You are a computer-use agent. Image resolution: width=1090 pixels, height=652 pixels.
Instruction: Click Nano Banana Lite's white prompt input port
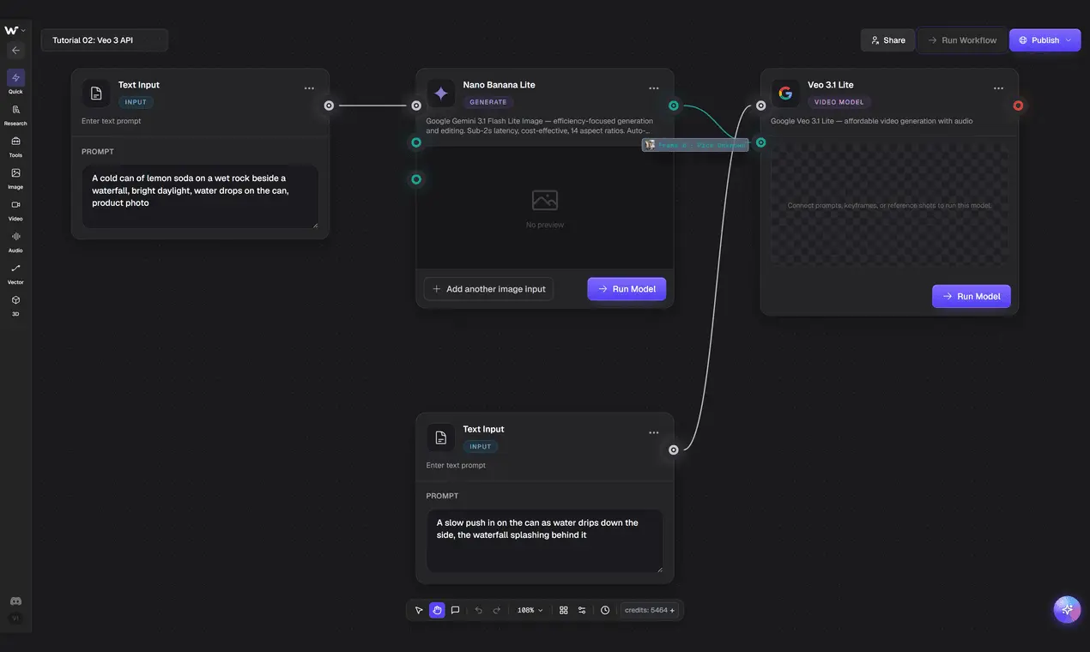[x=416, y=106]
